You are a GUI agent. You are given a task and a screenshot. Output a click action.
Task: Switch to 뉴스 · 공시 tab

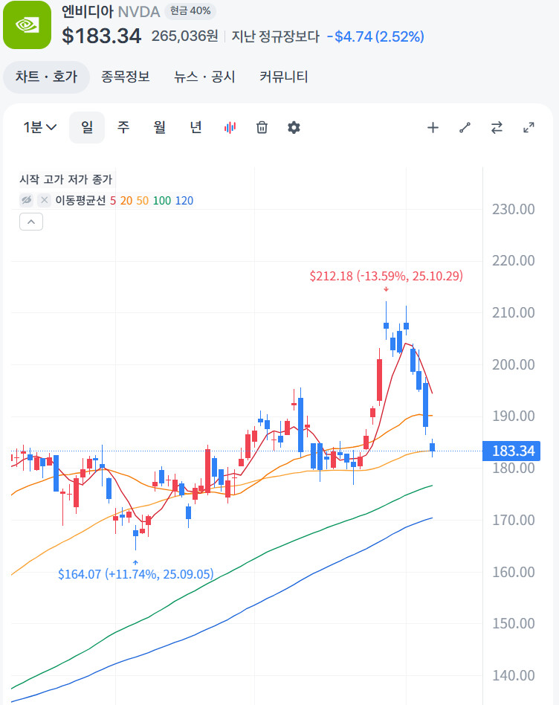(204, 77)
